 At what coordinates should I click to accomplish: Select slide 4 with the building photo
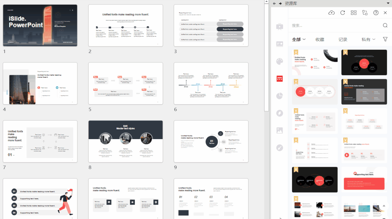pyautogui.click(x=40, y=83)
